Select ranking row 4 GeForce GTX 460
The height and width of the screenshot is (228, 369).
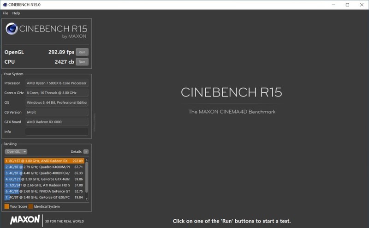tap(44, 179)
